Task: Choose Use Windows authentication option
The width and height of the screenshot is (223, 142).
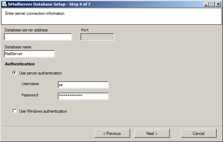Action: click(15, 111)
